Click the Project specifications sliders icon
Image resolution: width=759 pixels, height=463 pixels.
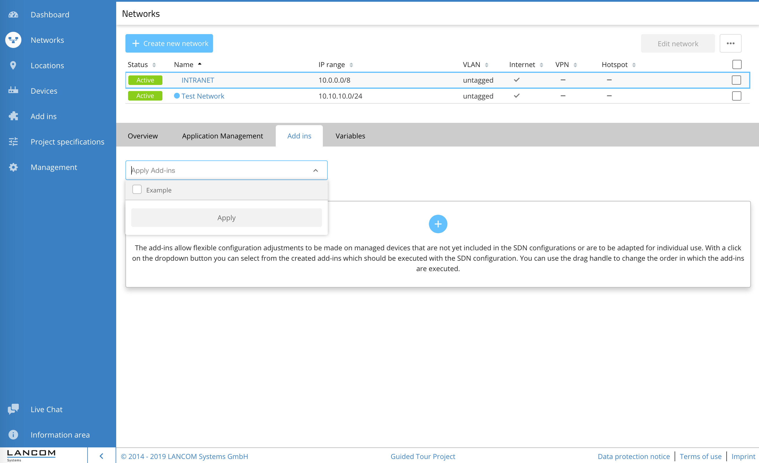(13, 142)
